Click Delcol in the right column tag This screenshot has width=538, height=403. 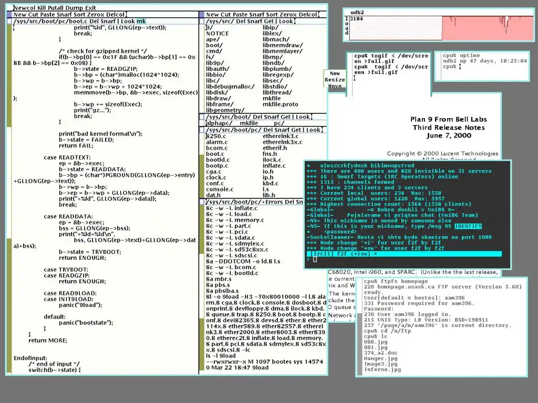[x=307, y=14]
